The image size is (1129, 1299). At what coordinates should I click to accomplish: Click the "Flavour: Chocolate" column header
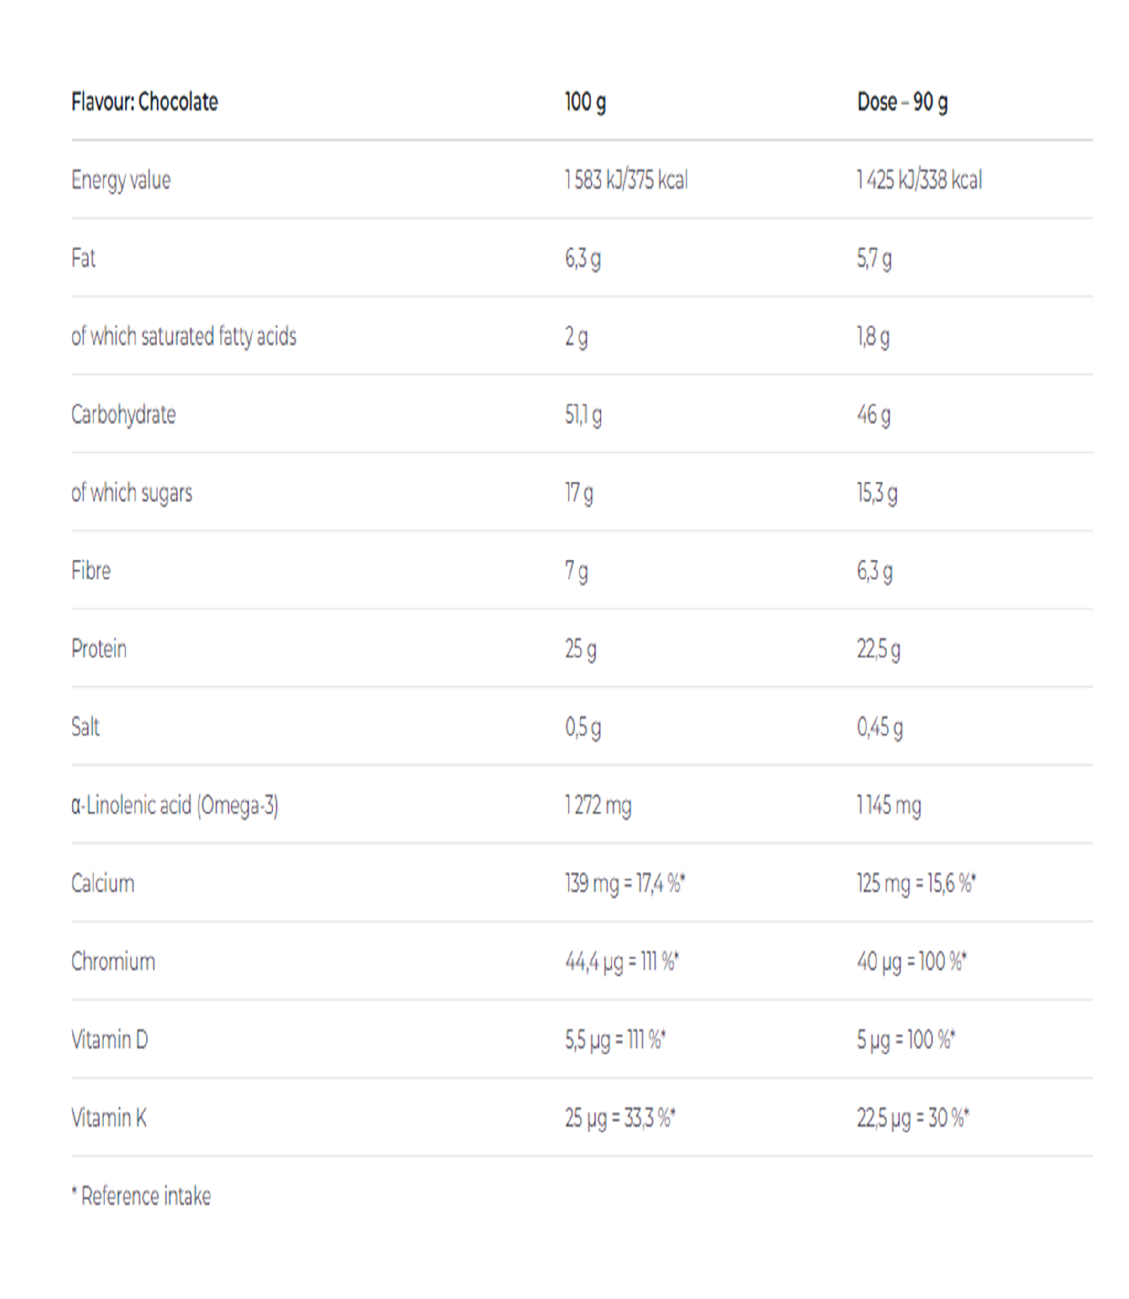point(145,102)
